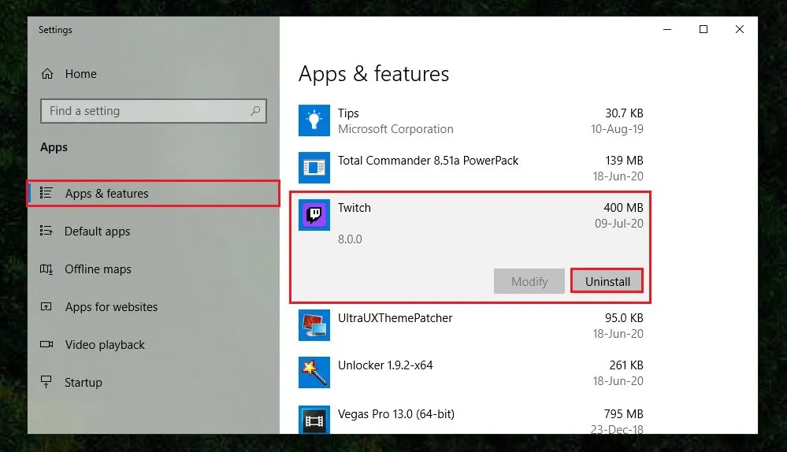
Task: Click Twitch size value 400 MB
Action: point(623,208)
